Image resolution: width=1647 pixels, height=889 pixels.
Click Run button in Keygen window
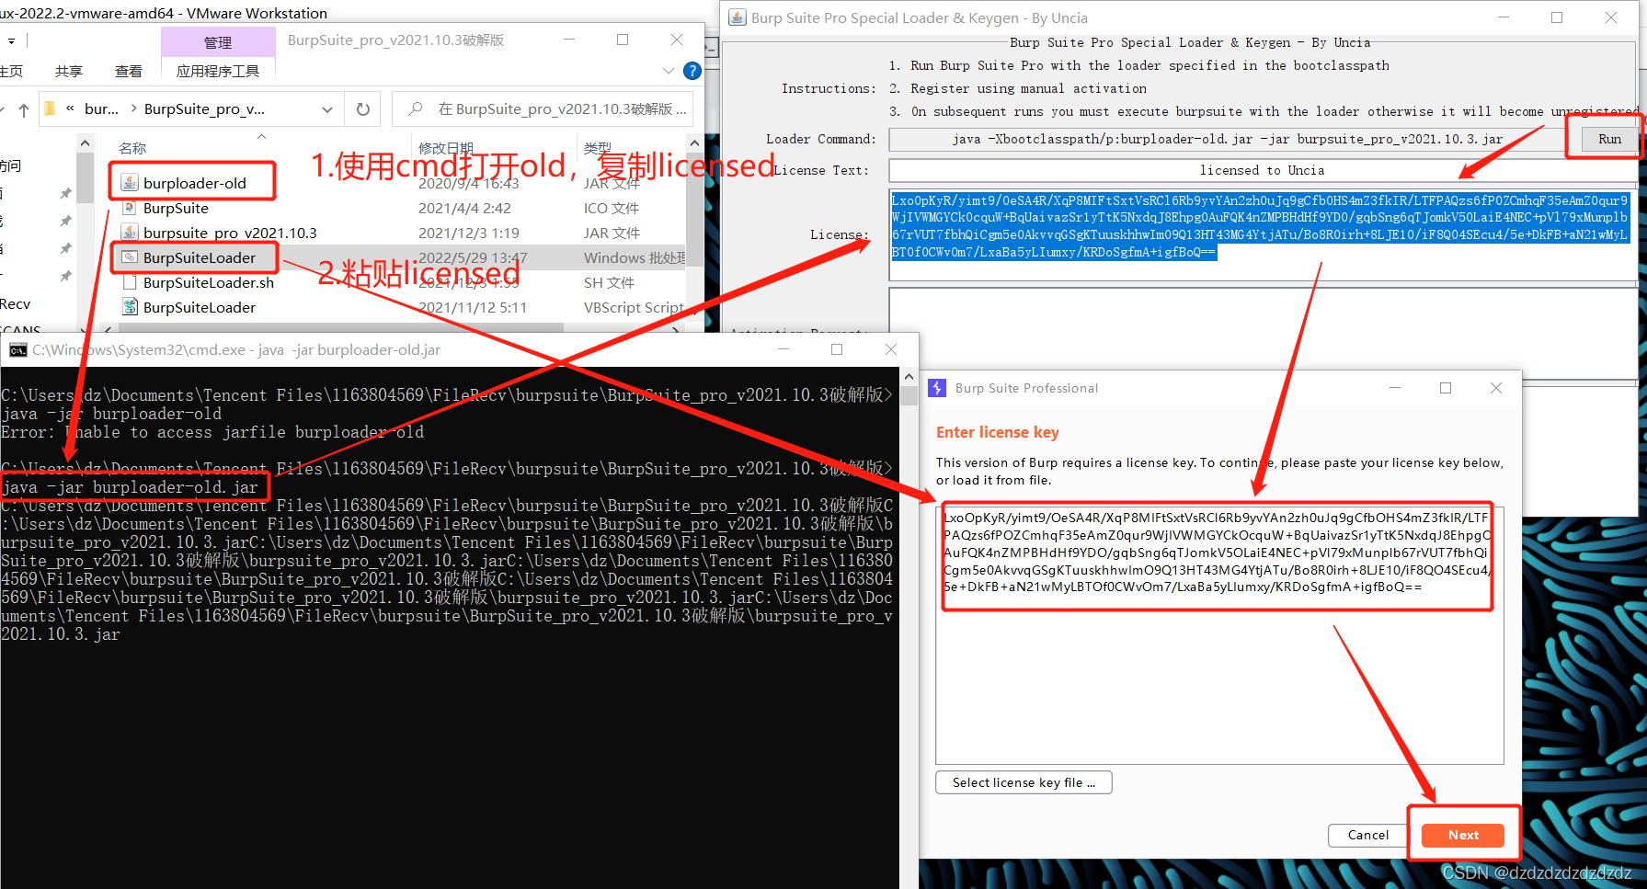coord(1609,139)
